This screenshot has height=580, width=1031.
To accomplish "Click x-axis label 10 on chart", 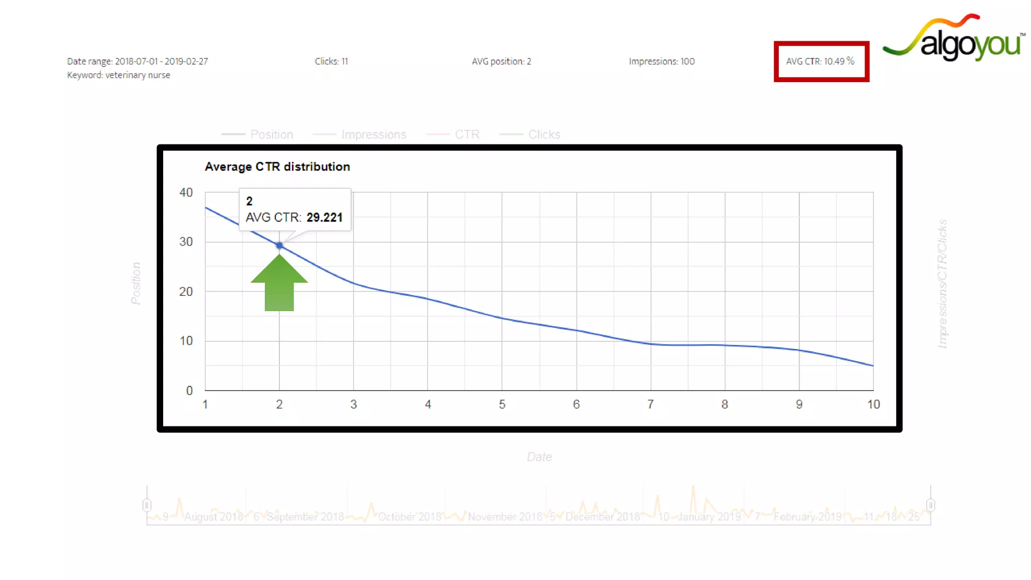I will [x=873, y=404].
